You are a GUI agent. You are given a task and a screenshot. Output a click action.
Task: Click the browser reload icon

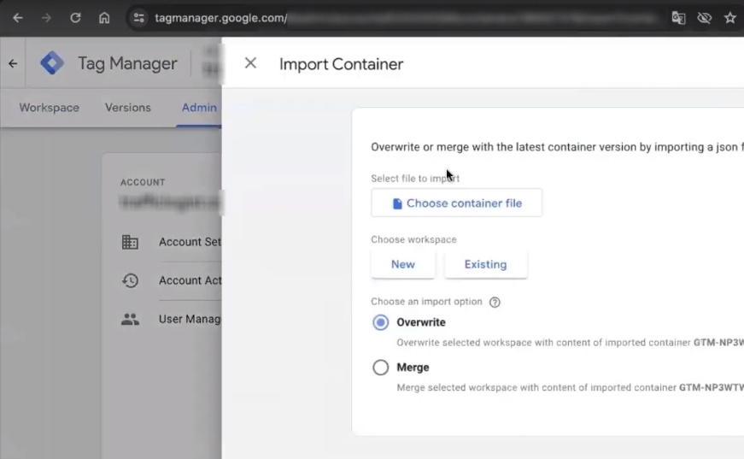[x=75, y=18]
